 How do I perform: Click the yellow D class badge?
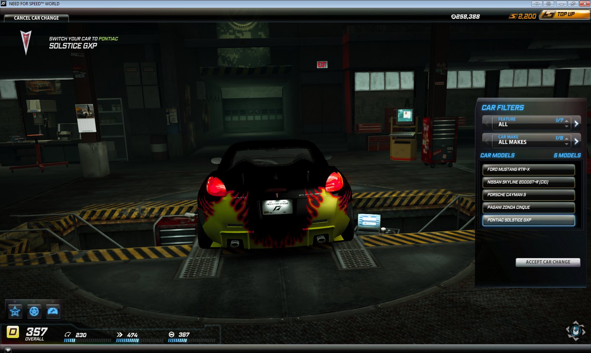(13, 332)
